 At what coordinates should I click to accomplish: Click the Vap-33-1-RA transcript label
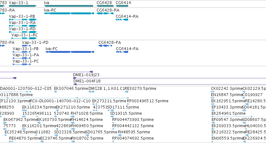click(x=22, y=23)
